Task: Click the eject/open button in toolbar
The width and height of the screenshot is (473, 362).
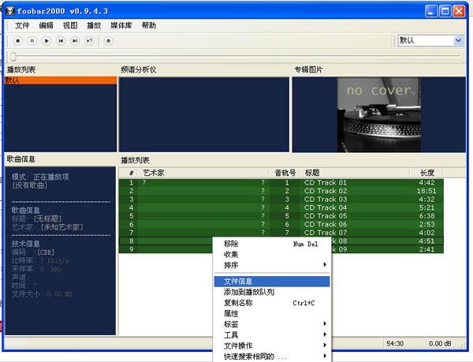Action: click(x=109, y=41)
